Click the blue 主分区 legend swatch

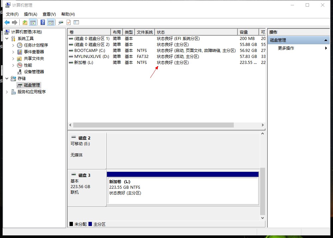pos(90,224)
